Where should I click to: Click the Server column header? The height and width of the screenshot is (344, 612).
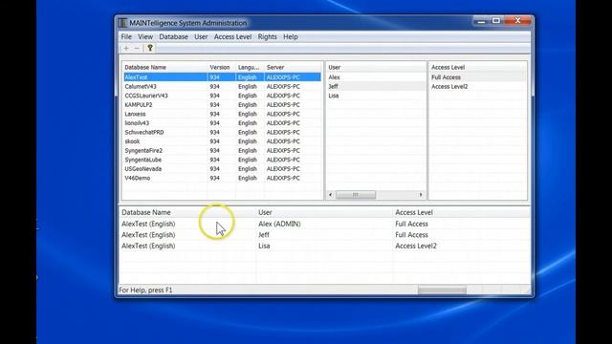point(293,68)
